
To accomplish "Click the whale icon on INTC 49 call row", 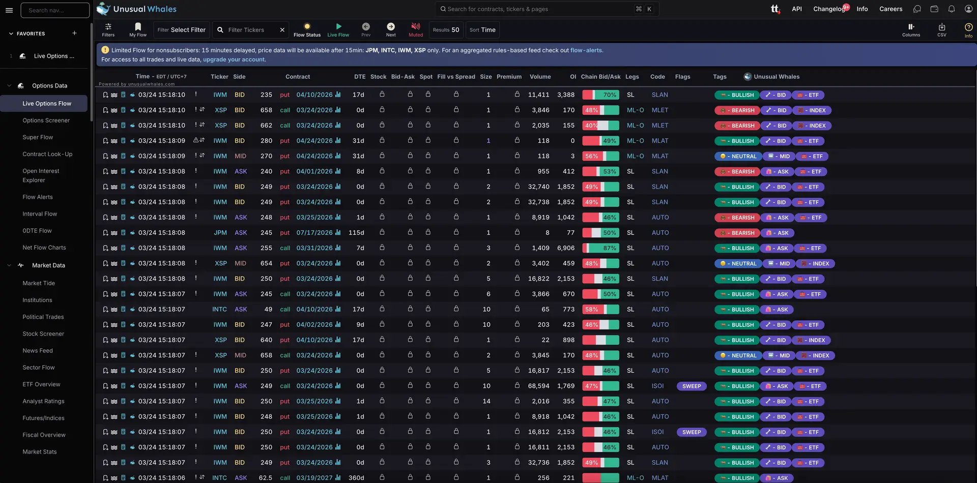I will (x=132, y=310).
